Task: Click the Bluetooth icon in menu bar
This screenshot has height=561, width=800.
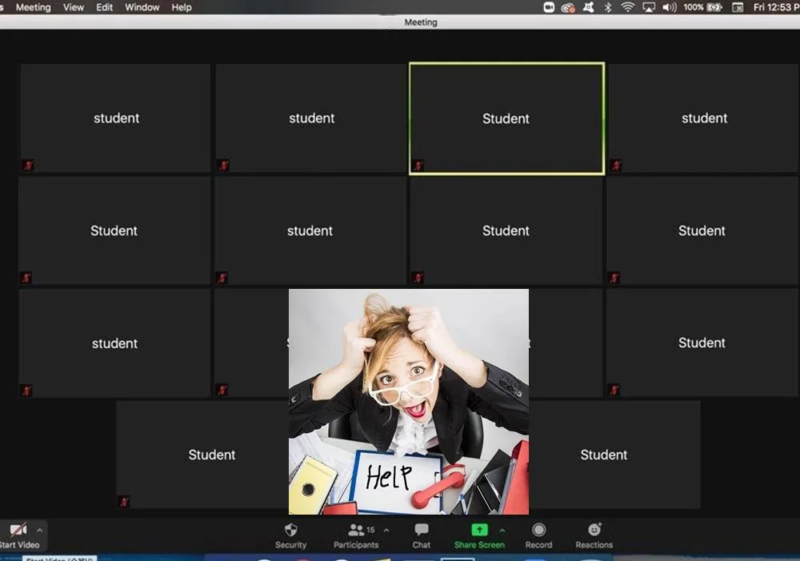Action: (x=607, y=7)
